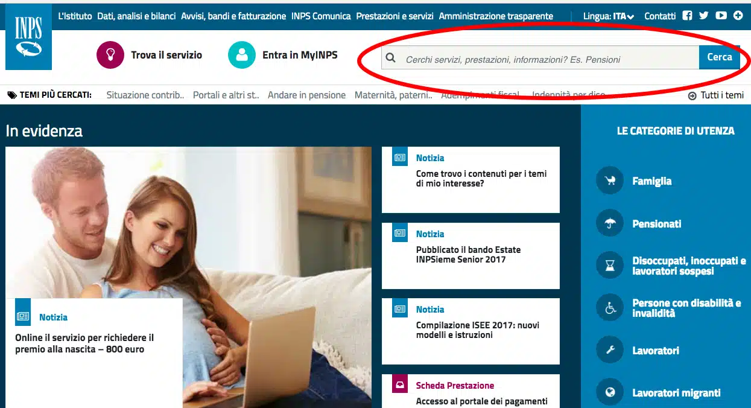The width and height of the screenshot is (751, 408).
Task: Click the Pensionati umbrella icon
Action: (610, 223)
